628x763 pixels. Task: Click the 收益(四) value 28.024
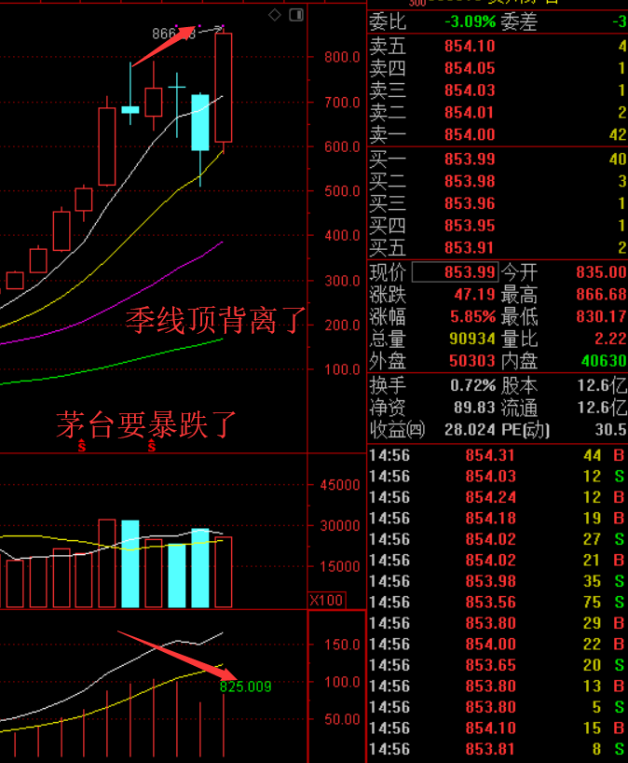pos(470,430)
